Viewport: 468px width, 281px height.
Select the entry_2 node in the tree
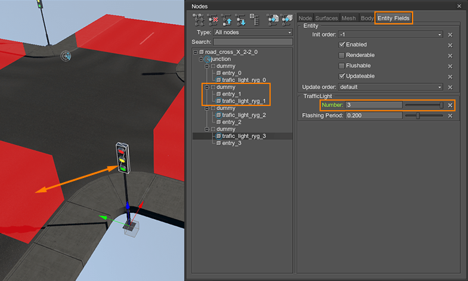[x=232, y=122]
